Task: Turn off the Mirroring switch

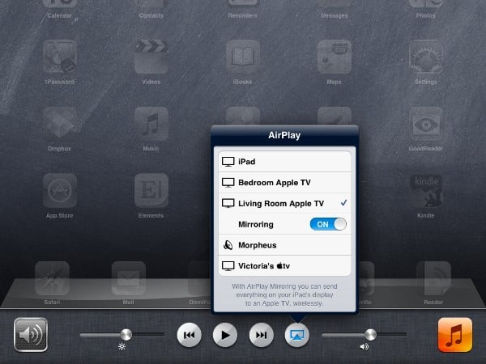Action: [x=328, y=224]
